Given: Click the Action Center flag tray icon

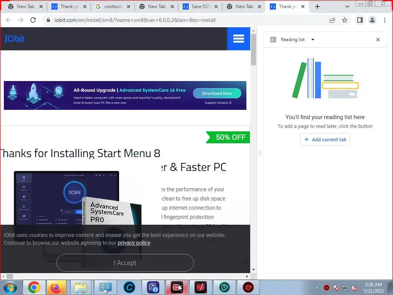Looking at the screenshot, I should 335,288.
